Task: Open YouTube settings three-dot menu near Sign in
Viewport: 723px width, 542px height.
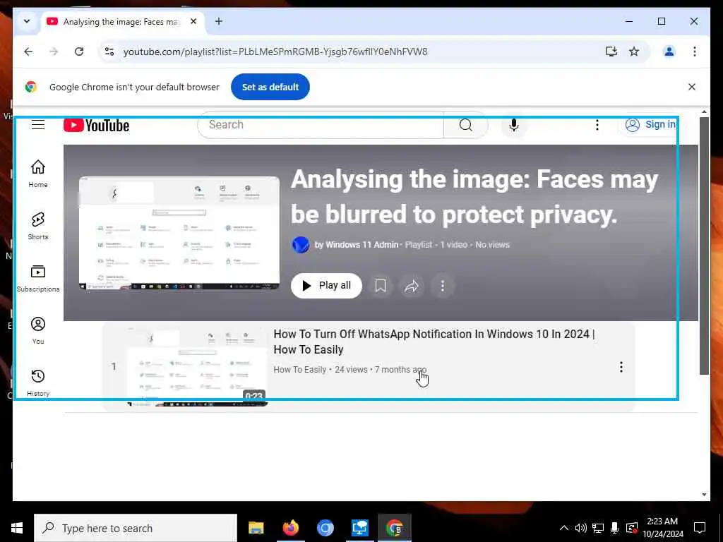Action: 597,125
